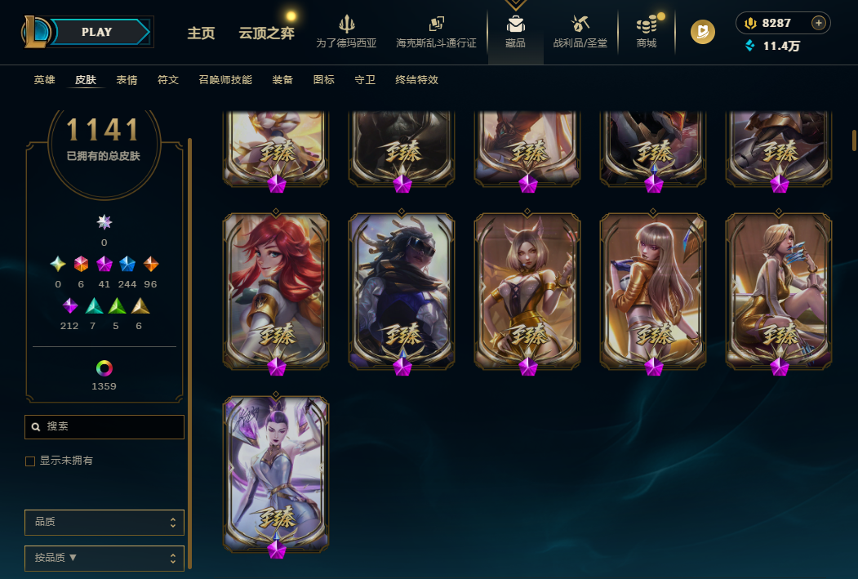Switch to the 英雄 tab
This screenshot has height=579, width=858.
(44, 80)
